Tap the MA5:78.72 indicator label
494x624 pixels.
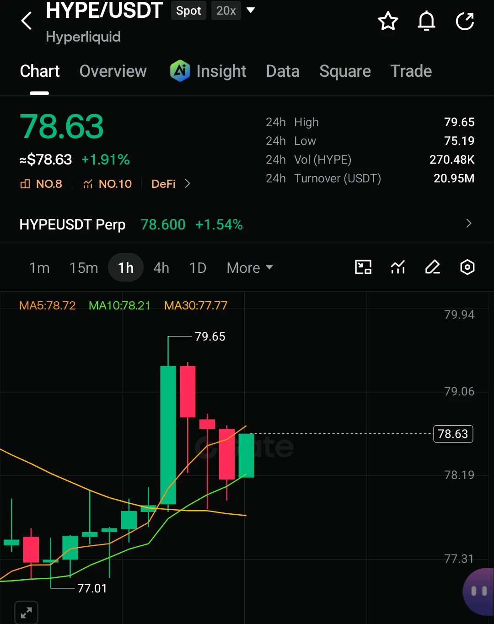[48, 305]
